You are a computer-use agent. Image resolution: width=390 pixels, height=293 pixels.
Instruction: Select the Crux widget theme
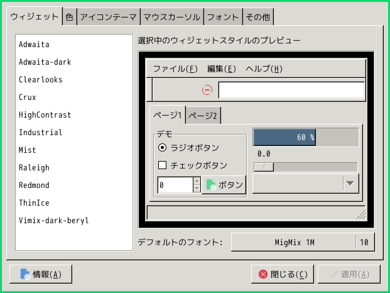point(74,97)
